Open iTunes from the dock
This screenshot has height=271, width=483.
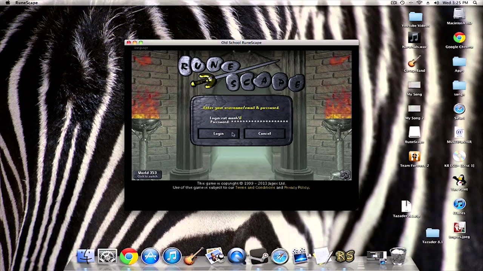click(172, 256)
